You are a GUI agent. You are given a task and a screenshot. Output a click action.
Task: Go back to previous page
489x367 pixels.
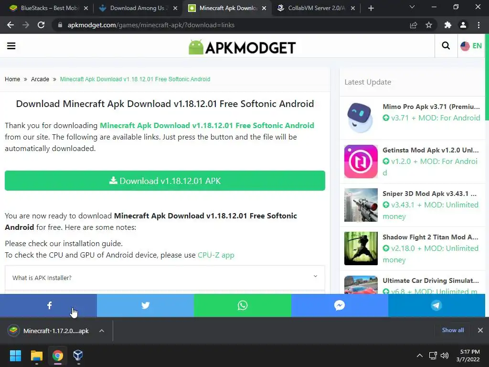click(x=11, y=25)
